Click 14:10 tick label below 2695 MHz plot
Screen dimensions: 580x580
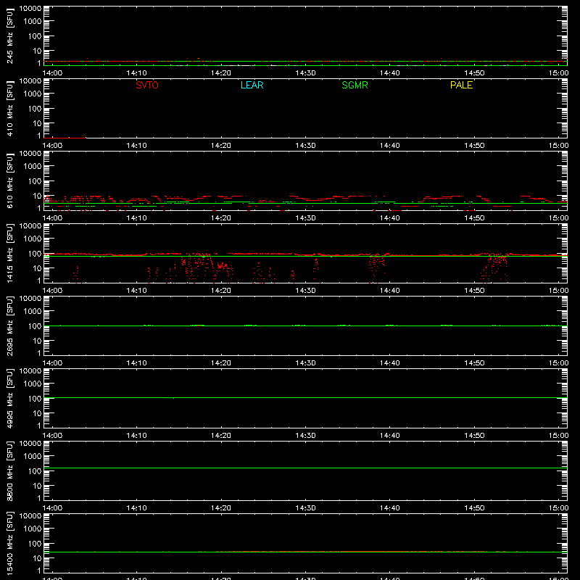coord(136,363)
